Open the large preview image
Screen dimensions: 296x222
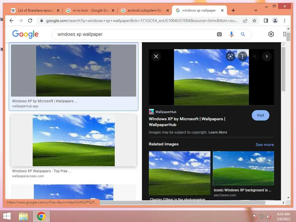pyautogui.click(x=211, y=77)
